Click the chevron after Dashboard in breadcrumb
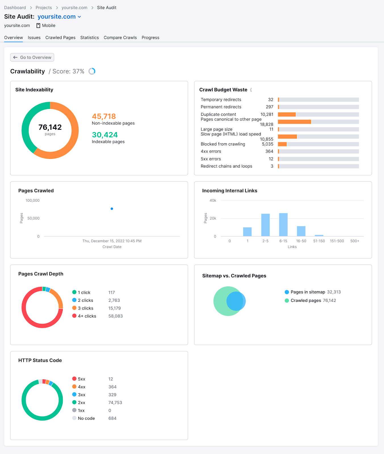The height and width of the screenshot is (454, 384). [31, 8]
